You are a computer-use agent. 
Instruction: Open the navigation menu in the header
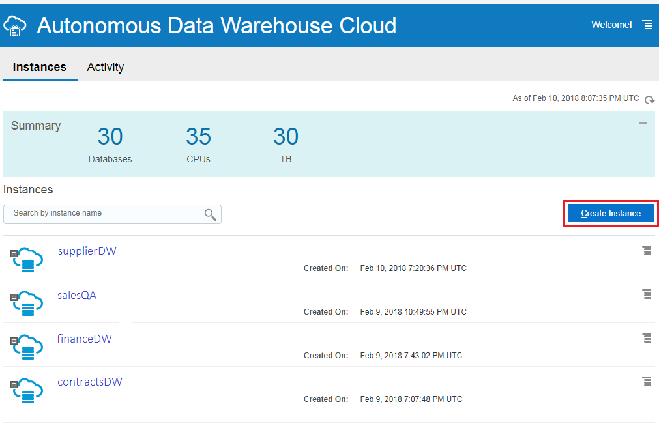647,25
